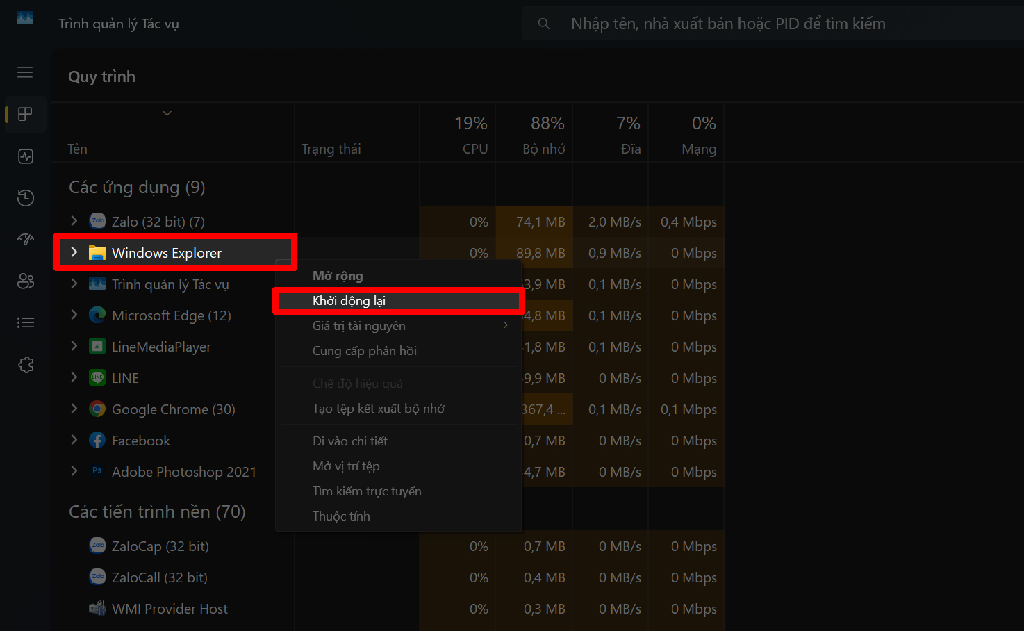This screenshot has height=631, width=1024.
Task: Expand the Adobe Photoshop 2021 process group
Action: (74, 471)
